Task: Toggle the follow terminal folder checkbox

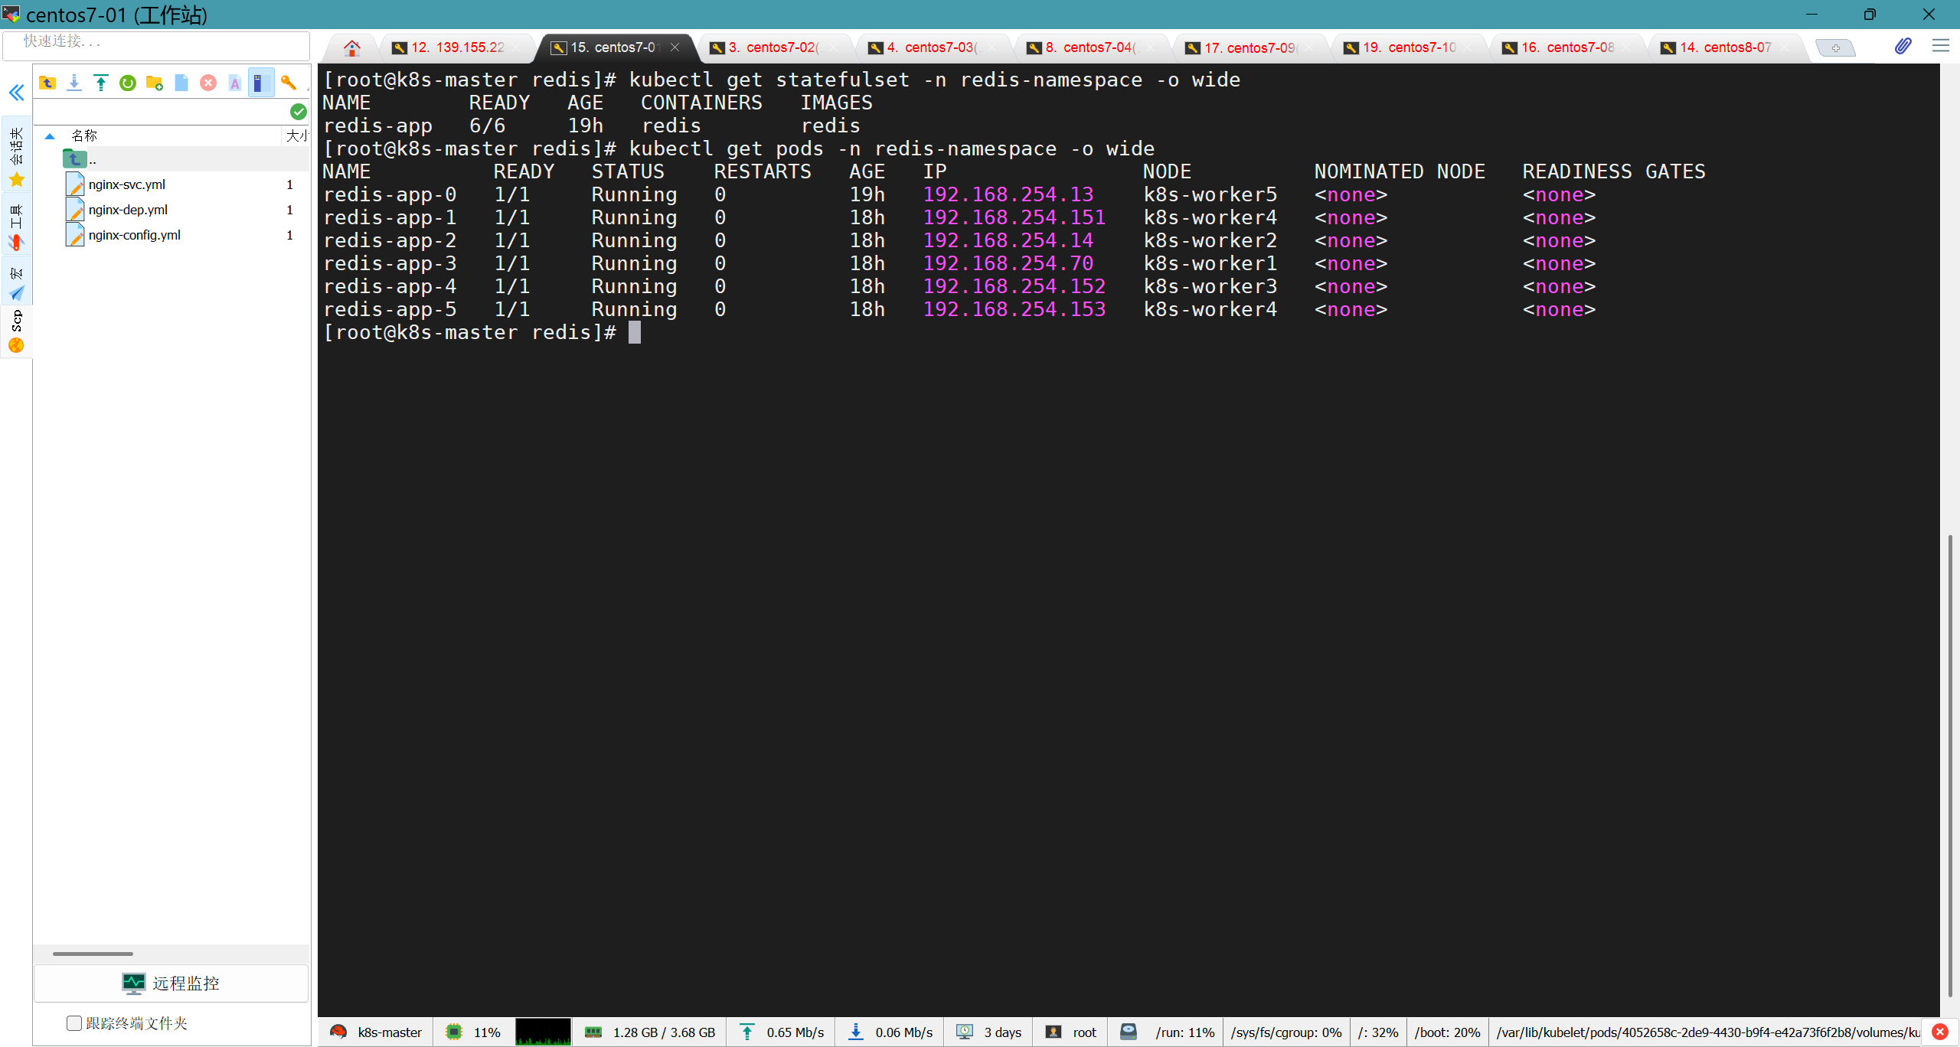Action: (74, 1023)
